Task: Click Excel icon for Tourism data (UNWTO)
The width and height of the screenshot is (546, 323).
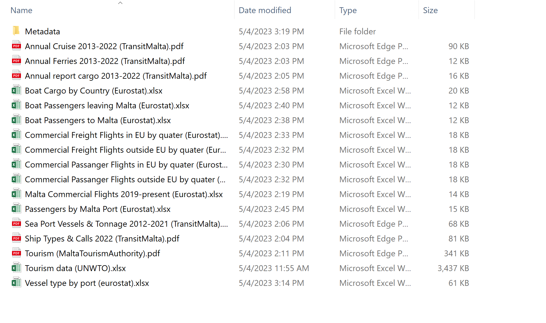Action: (16, 268)
